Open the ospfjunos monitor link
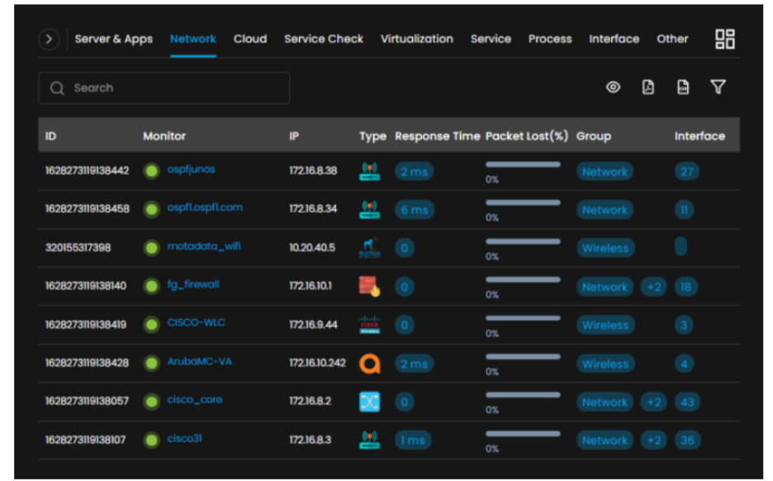773x481 pixels. (x=191, y=169)
